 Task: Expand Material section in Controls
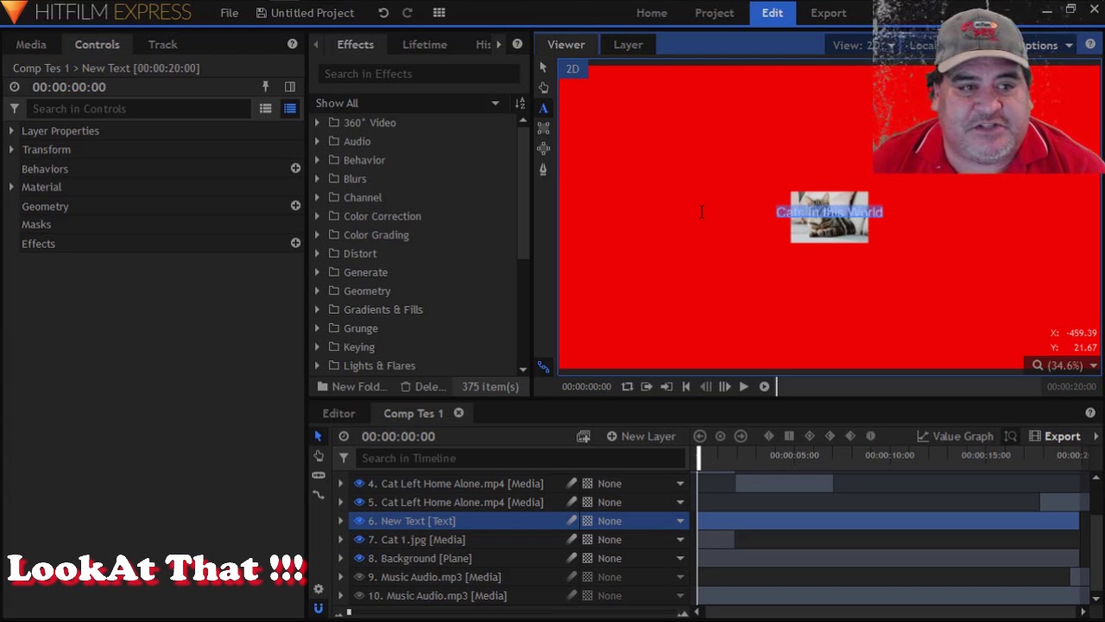pos(11,187)
